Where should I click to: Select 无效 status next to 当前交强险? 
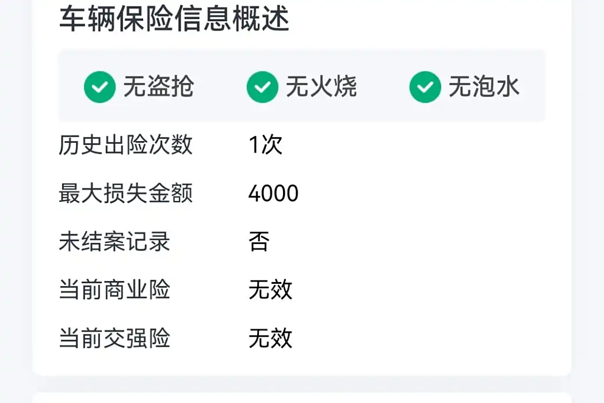270,338
